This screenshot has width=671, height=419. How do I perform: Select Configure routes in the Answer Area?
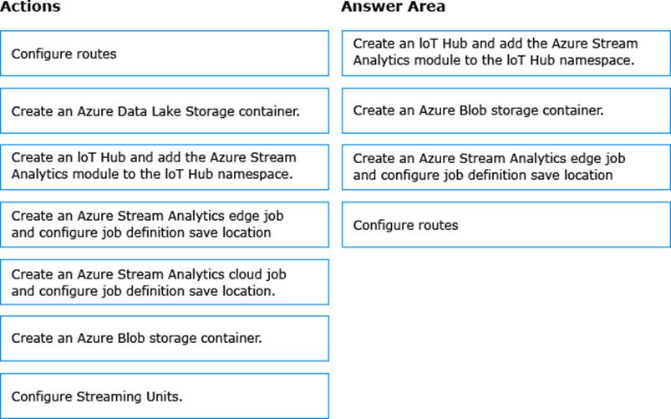[x=506, y=225]
